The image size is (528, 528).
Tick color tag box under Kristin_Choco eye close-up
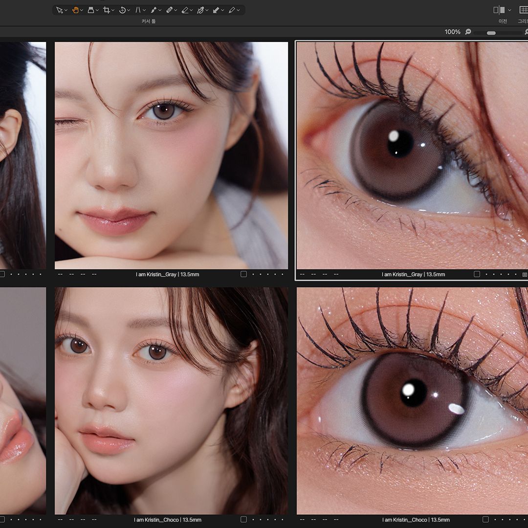click(x=485, y=519)
